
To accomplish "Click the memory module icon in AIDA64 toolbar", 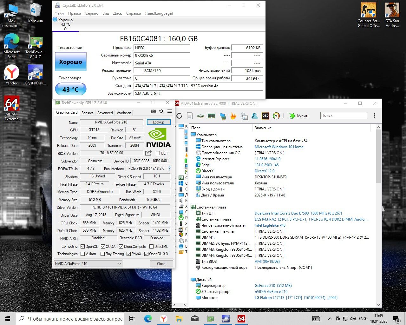I will click(x=211, y=116).
